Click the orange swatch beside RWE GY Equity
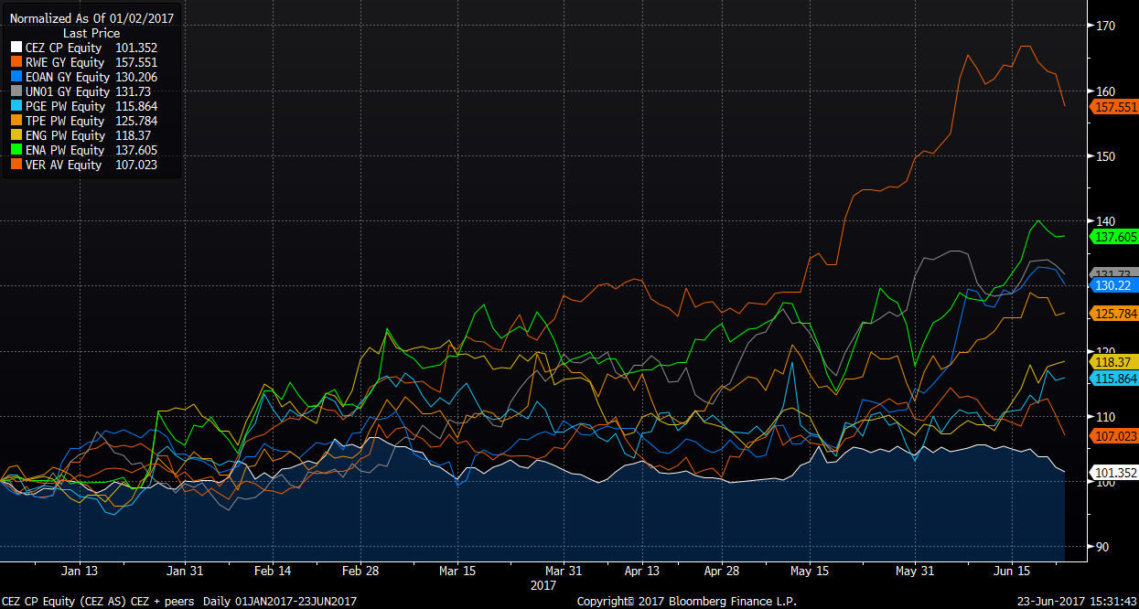 click(15, 62)
